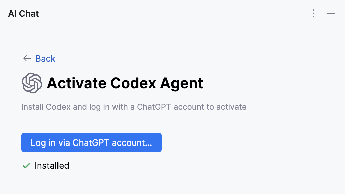Select the AI Chat panel title
The width and height of the screenshot is (345, 194).
(x=23, y=13)
